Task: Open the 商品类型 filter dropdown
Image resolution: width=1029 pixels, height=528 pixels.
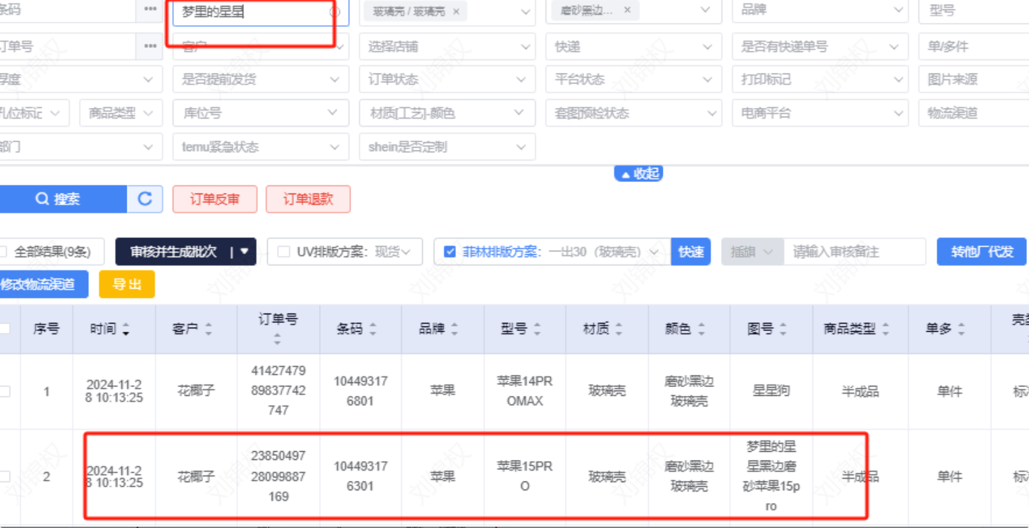Action: coord(121,113)
